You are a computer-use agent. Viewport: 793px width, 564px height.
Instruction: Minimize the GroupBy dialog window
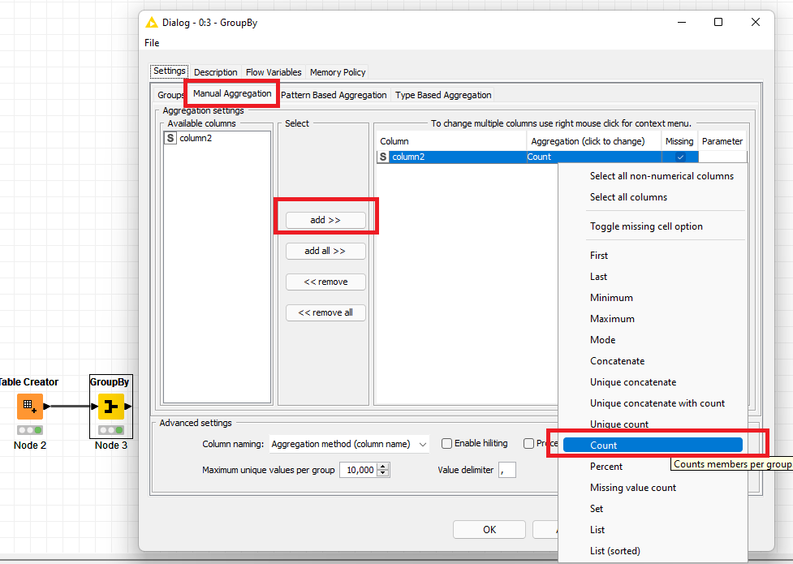[682, 22]
